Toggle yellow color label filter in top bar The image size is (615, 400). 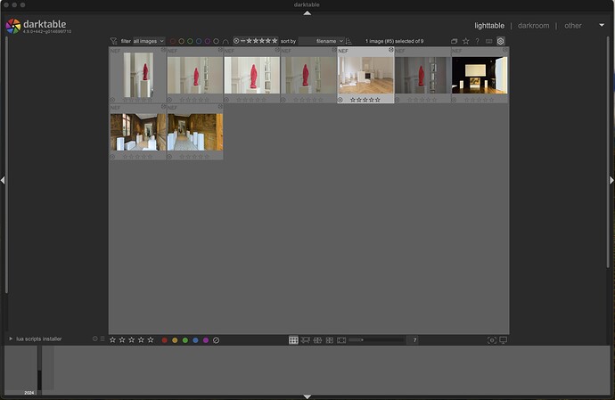181,41
